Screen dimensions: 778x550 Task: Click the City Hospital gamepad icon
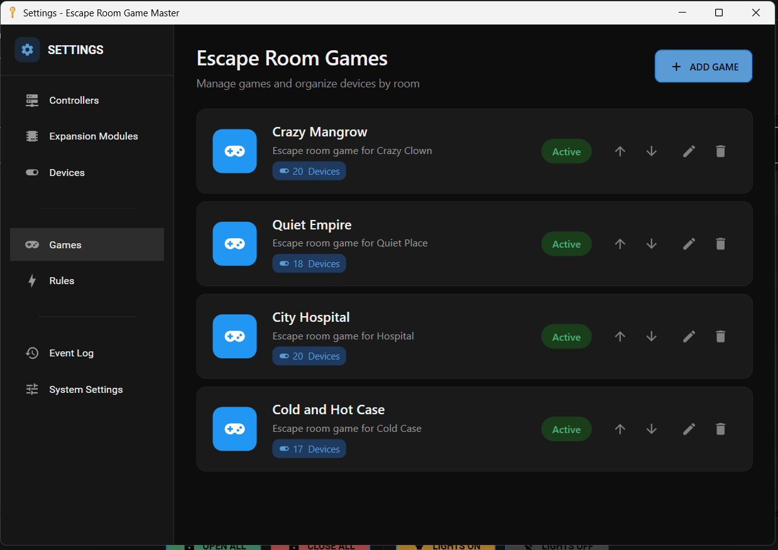click(x=234, y=336)
